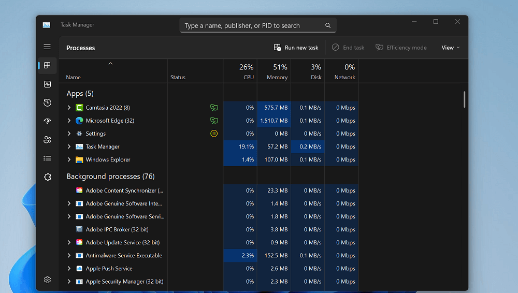Select the Processes sidebar icon
The width and height of the screenshot is (518, 293).
coord(47,65)
